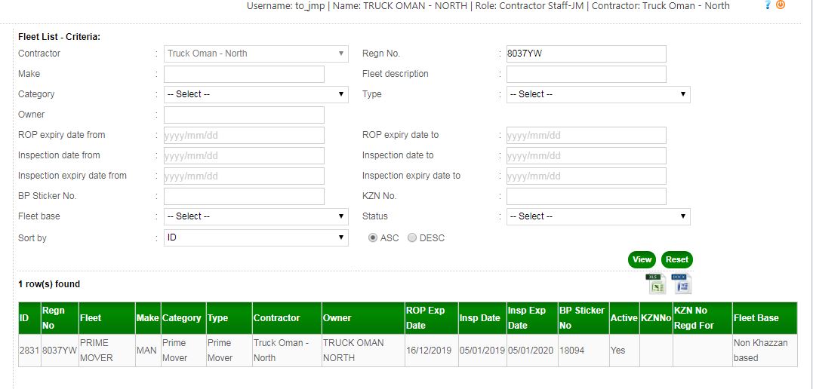Screen dimensions: 813x389
Task: Click into the Regn No. field
Action: 586,54
